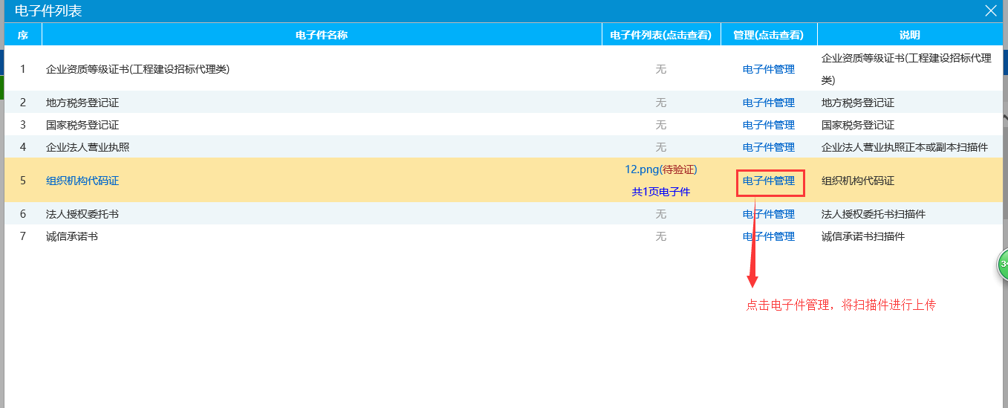Click the 说明 column header
Image resolution: width=1008 pixels, height=408 pixels.
pyautogui.click(x=909, y=35)
